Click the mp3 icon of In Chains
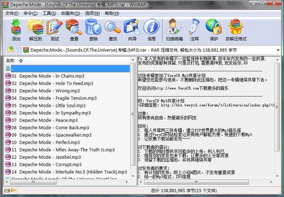Image resolution: width=284 pixels, height=197 pixels. (x=8, y=76)
